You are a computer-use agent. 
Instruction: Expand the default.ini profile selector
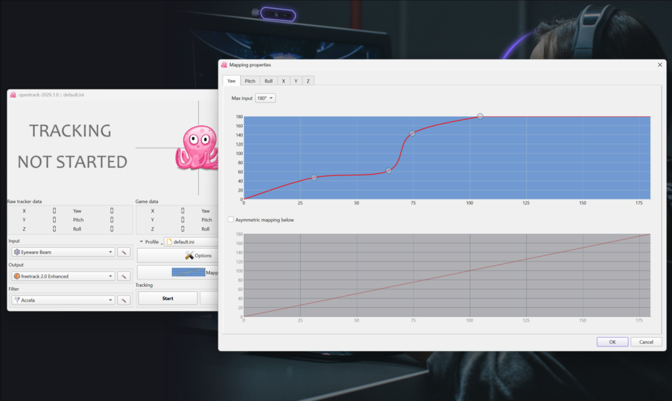(x=191, y=242)
